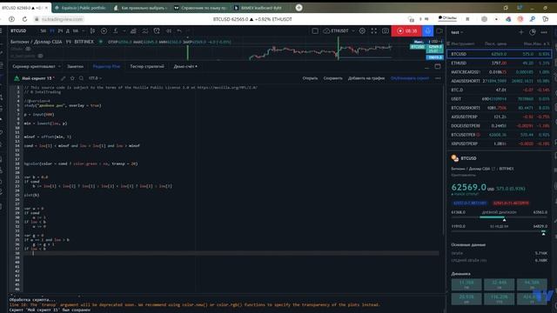557x313 pixels.
Task: Rename script using the pencil icon
Action: tap(64, 78)
